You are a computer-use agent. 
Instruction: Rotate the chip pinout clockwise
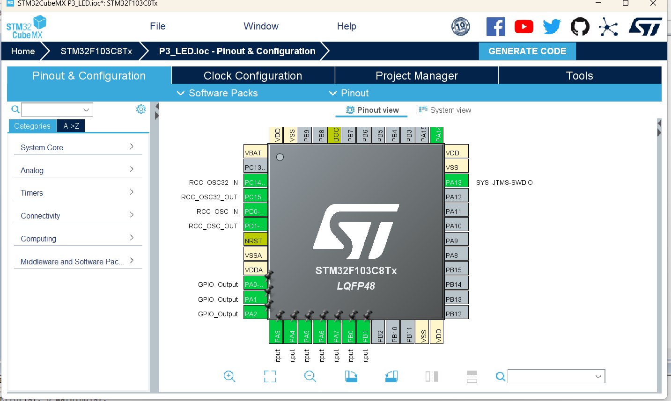[351, 376]
